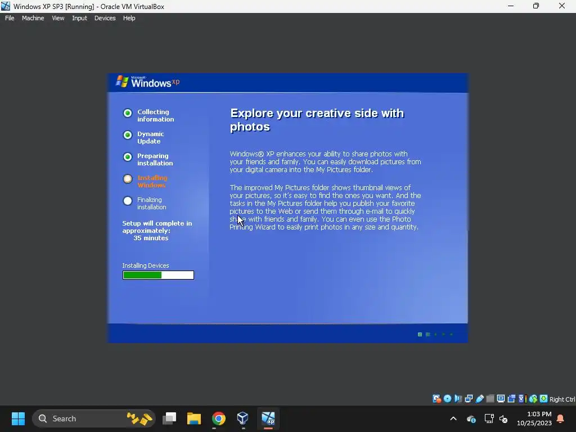Image resolution: width=576 pixels, height=432 pixels.
Task: Open File Explorer from the taskbar
Action: coord(194,418)
